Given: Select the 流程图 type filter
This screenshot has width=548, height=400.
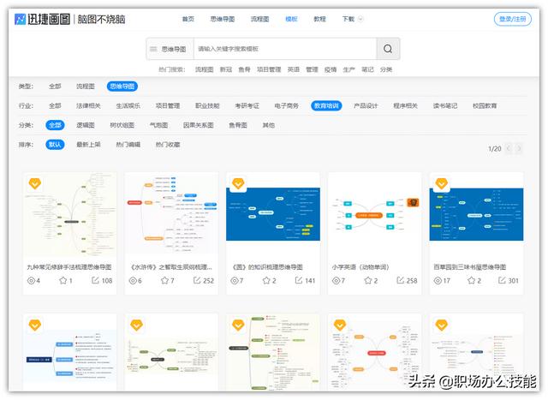Looking at the screenshot, I should tap(86, 87).
